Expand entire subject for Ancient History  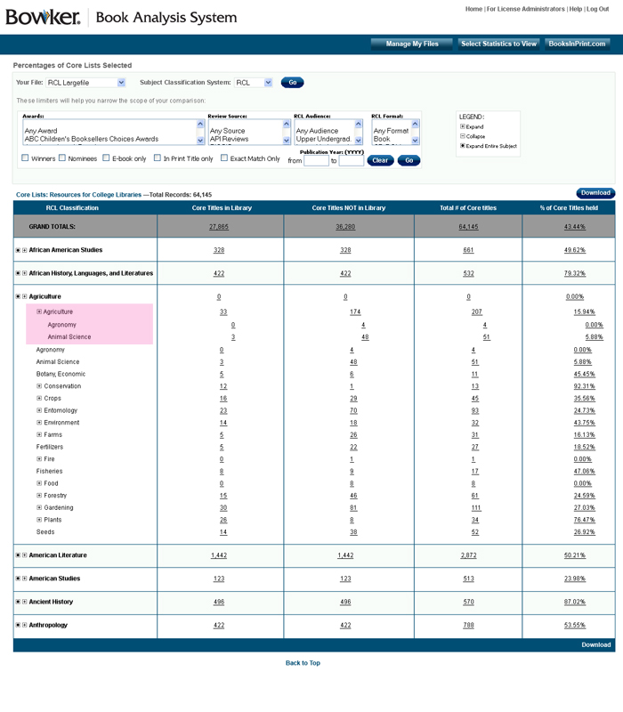(x=18, y=602)
